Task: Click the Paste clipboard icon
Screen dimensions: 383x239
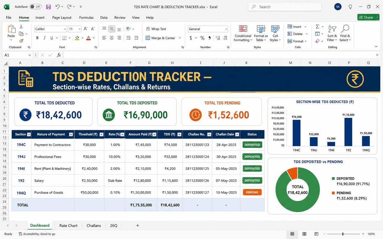Action: pos(11,29)
